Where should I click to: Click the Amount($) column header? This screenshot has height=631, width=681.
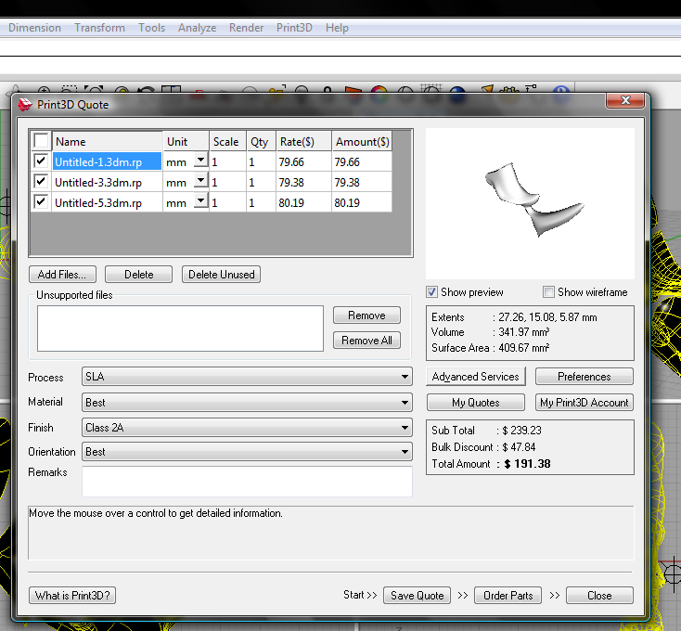[362, 141]
